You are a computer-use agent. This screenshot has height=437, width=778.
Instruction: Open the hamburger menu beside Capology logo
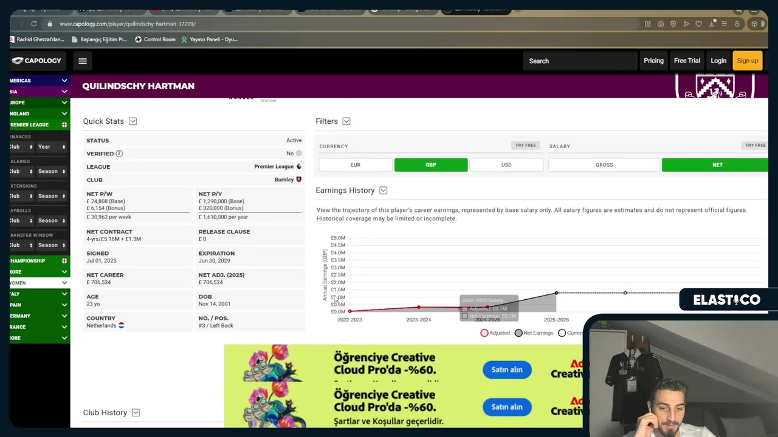pyautogui.click(x=83, y=61)
